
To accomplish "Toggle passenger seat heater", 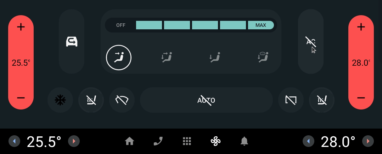I will [x=322, y=100].
